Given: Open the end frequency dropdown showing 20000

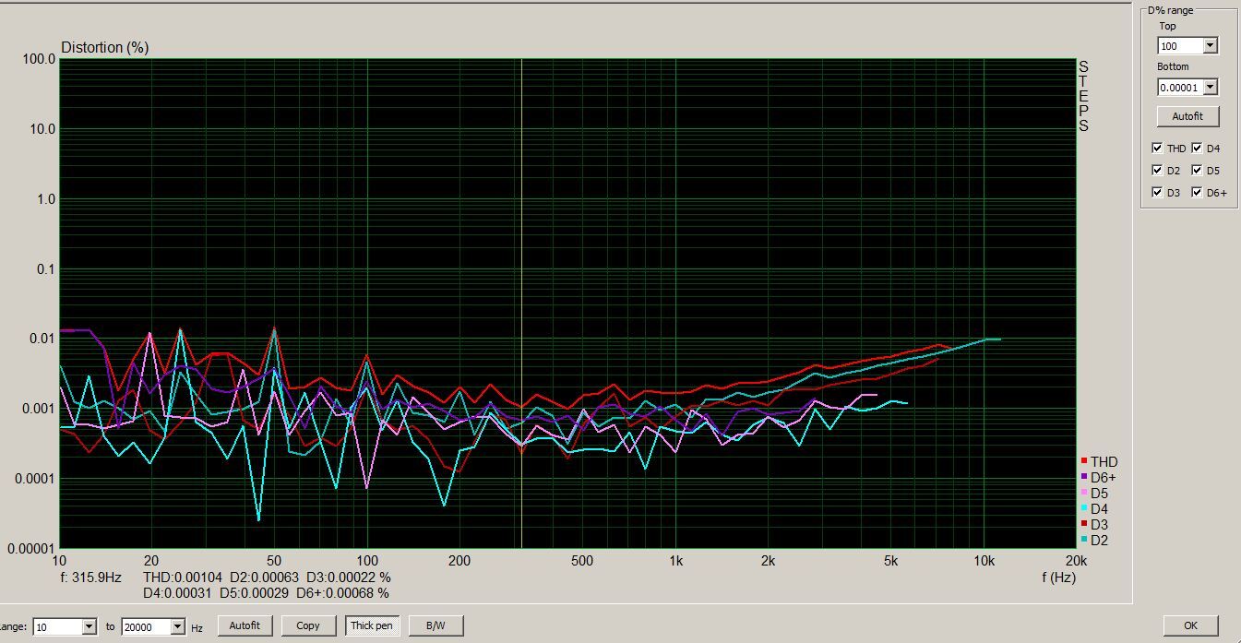Looking at the screenshot, I should coord(177,627).
